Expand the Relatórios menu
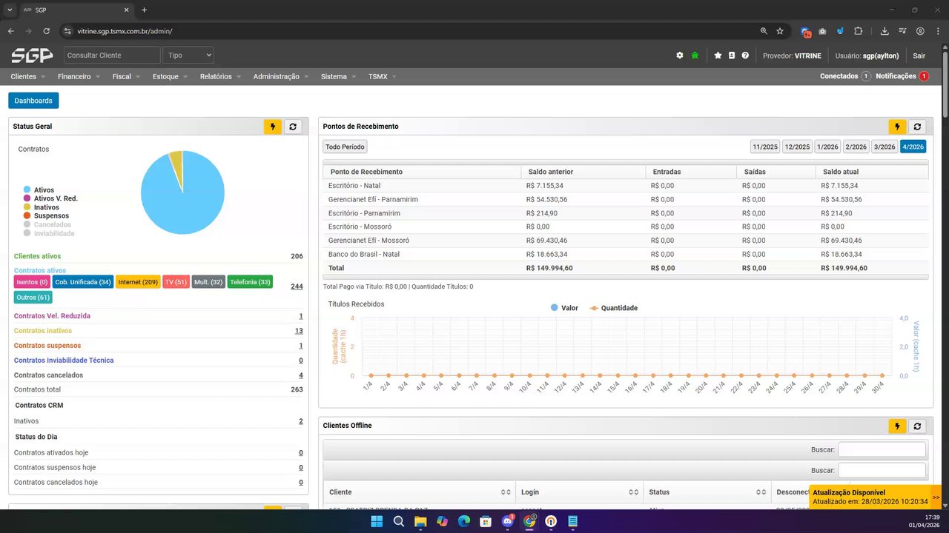Viewport: 949px width, 533px height. (220, 76)
